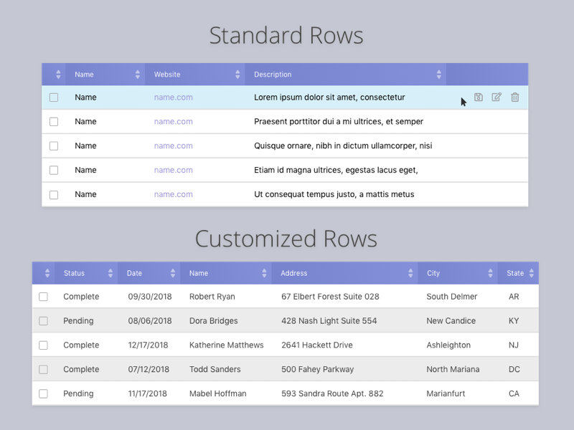The image size is (574, 430).
Task: Sort by Date column arrows
Action: click(173, 273)
